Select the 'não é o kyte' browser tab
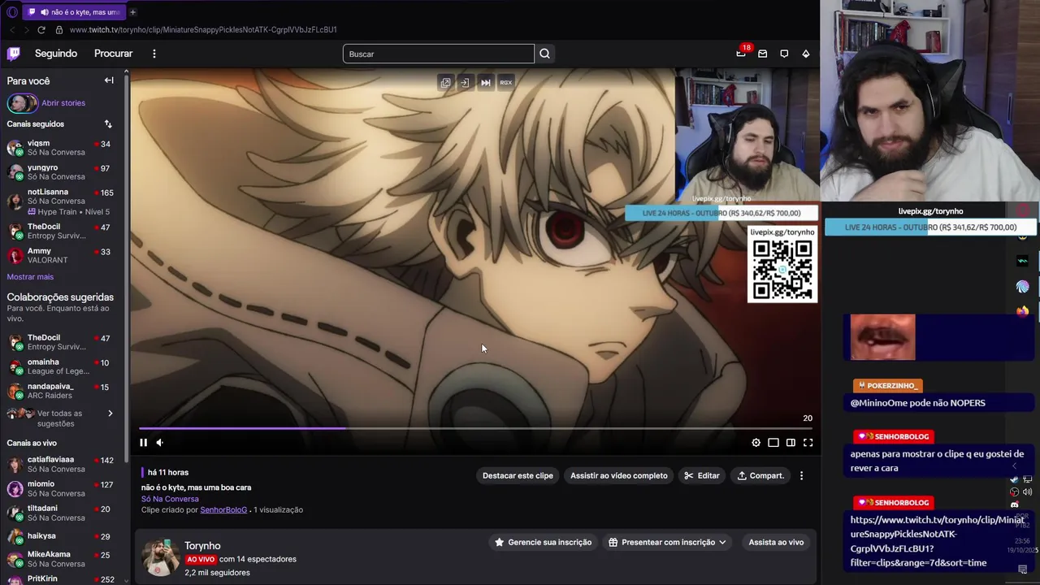 74,12
